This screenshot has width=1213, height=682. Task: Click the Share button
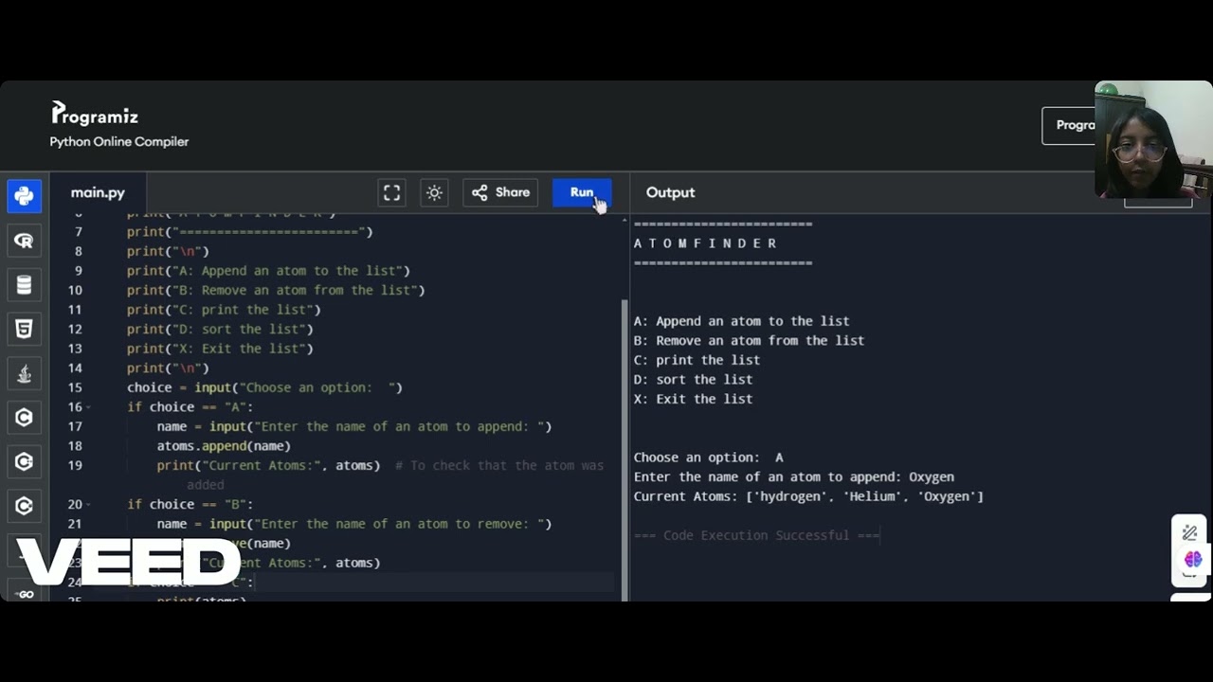click(500, 192)
